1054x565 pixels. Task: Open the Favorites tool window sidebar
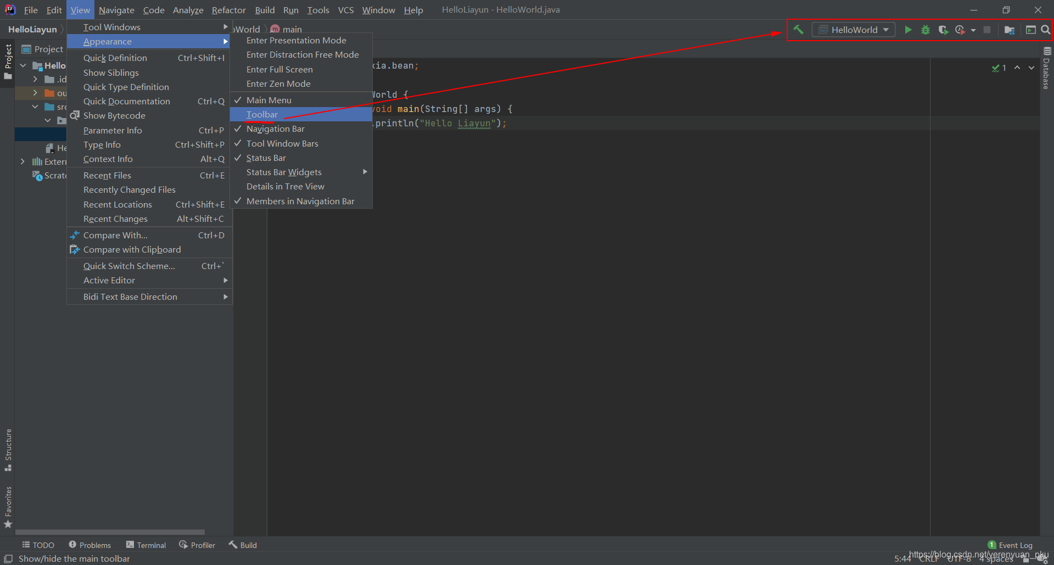click(8, 507)
